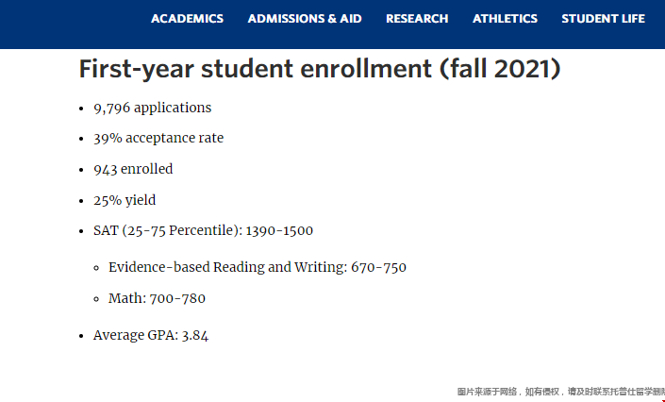
Task: Click the 670-750 score range
Action: point(378,267)
